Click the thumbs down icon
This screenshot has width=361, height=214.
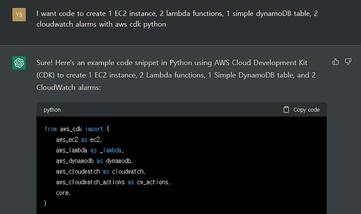tap(348, 61)
